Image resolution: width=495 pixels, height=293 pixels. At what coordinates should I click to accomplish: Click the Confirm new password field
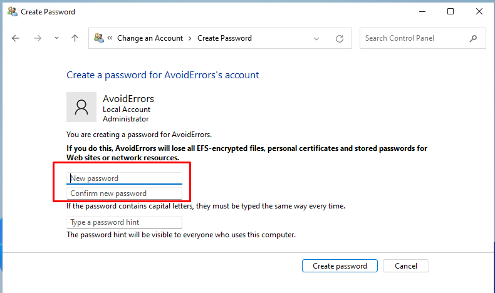(124, 193)
